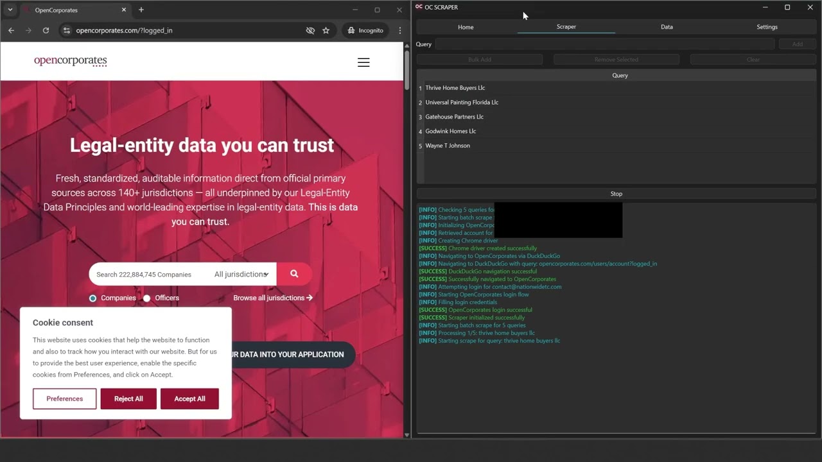Select the Companies radio button

coord(93,298)
